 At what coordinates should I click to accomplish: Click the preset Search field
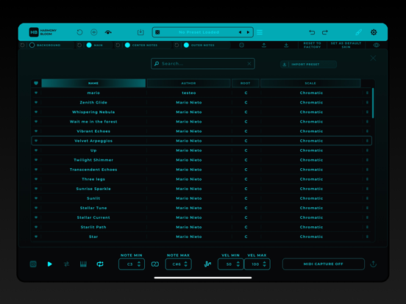pyautogui.click(x=203, y=64)
